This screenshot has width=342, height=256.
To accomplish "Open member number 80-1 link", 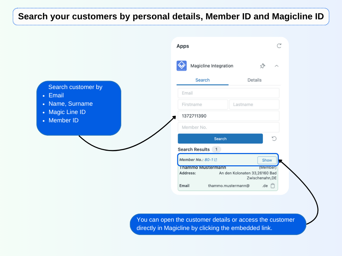I will pyautogui.click(x=209, y=160).
